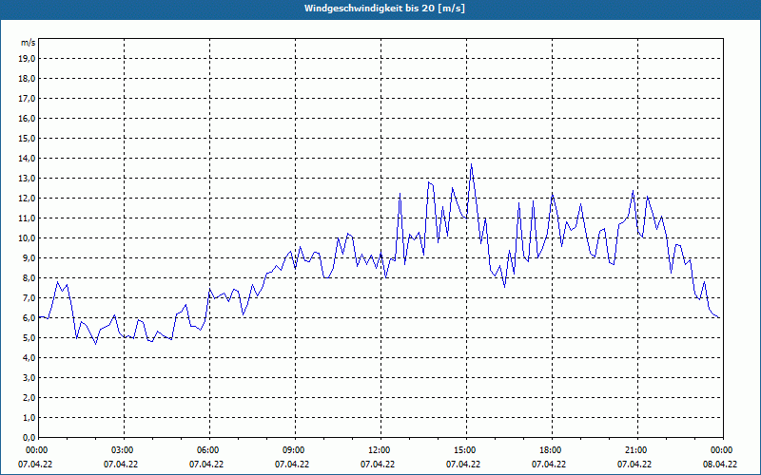The height and width of the screenshot is (475, 761).
Task: Select the '0,0' y-axis origin label
Action: click(29, 437)
